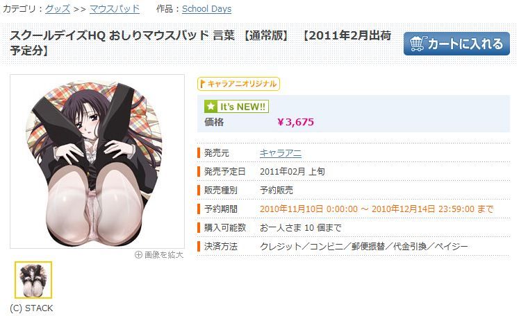Click the (C) STACK copyright text

click(31, 308)
